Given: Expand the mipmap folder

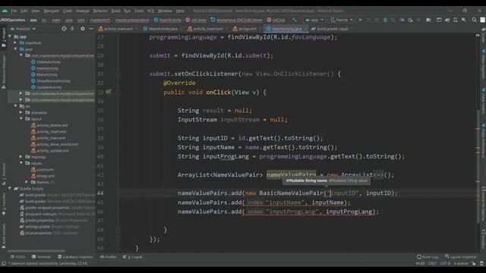Looking at the screenshot, I should [x=21, y=157].
